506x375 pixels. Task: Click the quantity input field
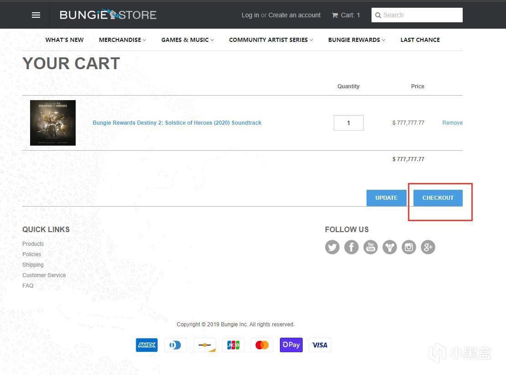point(349,123)
